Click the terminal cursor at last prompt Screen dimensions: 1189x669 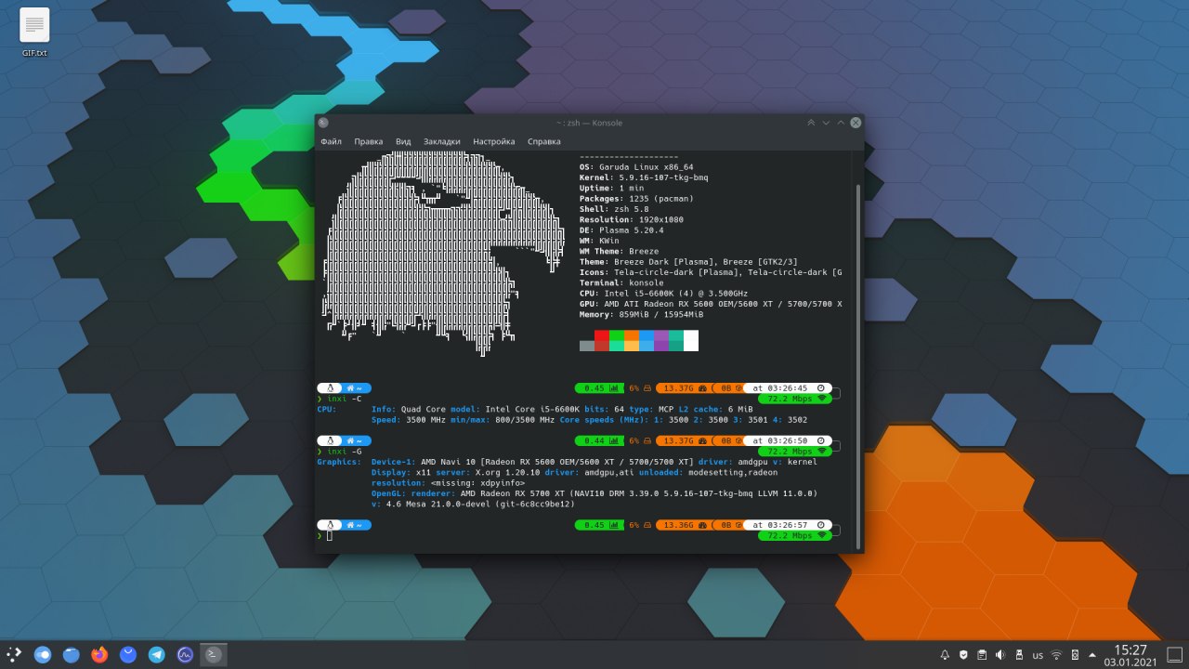click(x=329, y=536)
